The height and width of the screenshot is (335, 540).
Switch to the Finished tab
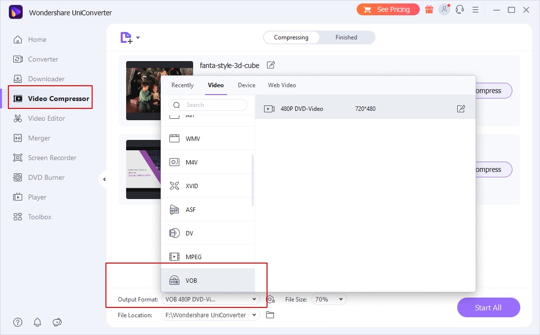tap(346, 37)
